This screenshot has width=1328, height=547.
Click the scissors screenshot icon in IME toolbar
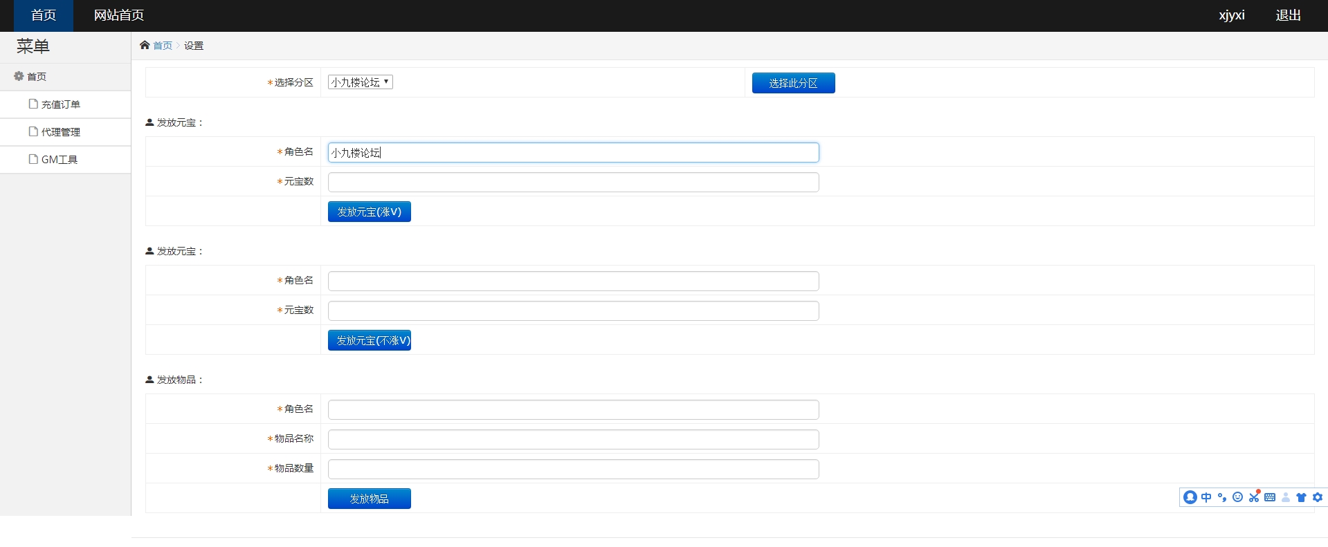(x=1254, y=497)
